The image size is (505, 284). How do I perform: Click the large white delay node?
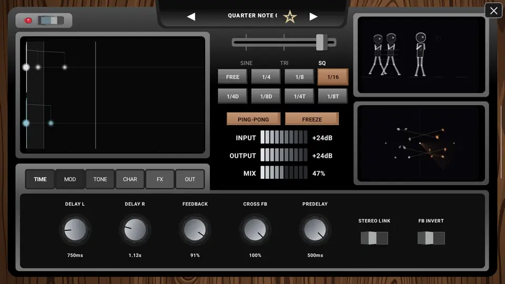point(26,67)
